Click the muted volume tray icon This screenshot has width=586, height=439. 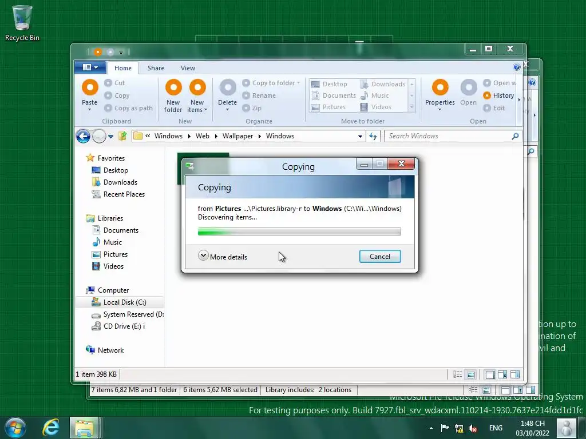(x=473, y=428)
